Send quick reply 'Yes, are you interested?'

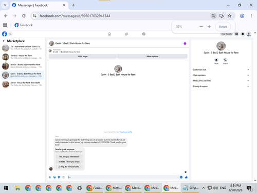(69, 156)
